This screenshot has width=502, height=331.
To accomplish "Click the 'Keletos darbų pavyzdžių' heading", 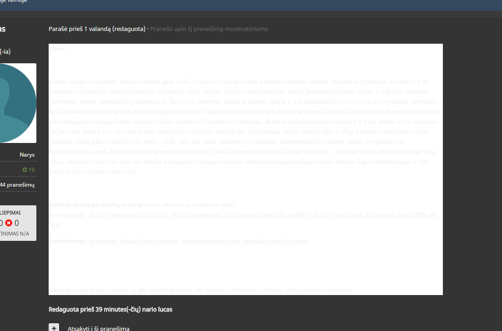I will coord(85,204).
